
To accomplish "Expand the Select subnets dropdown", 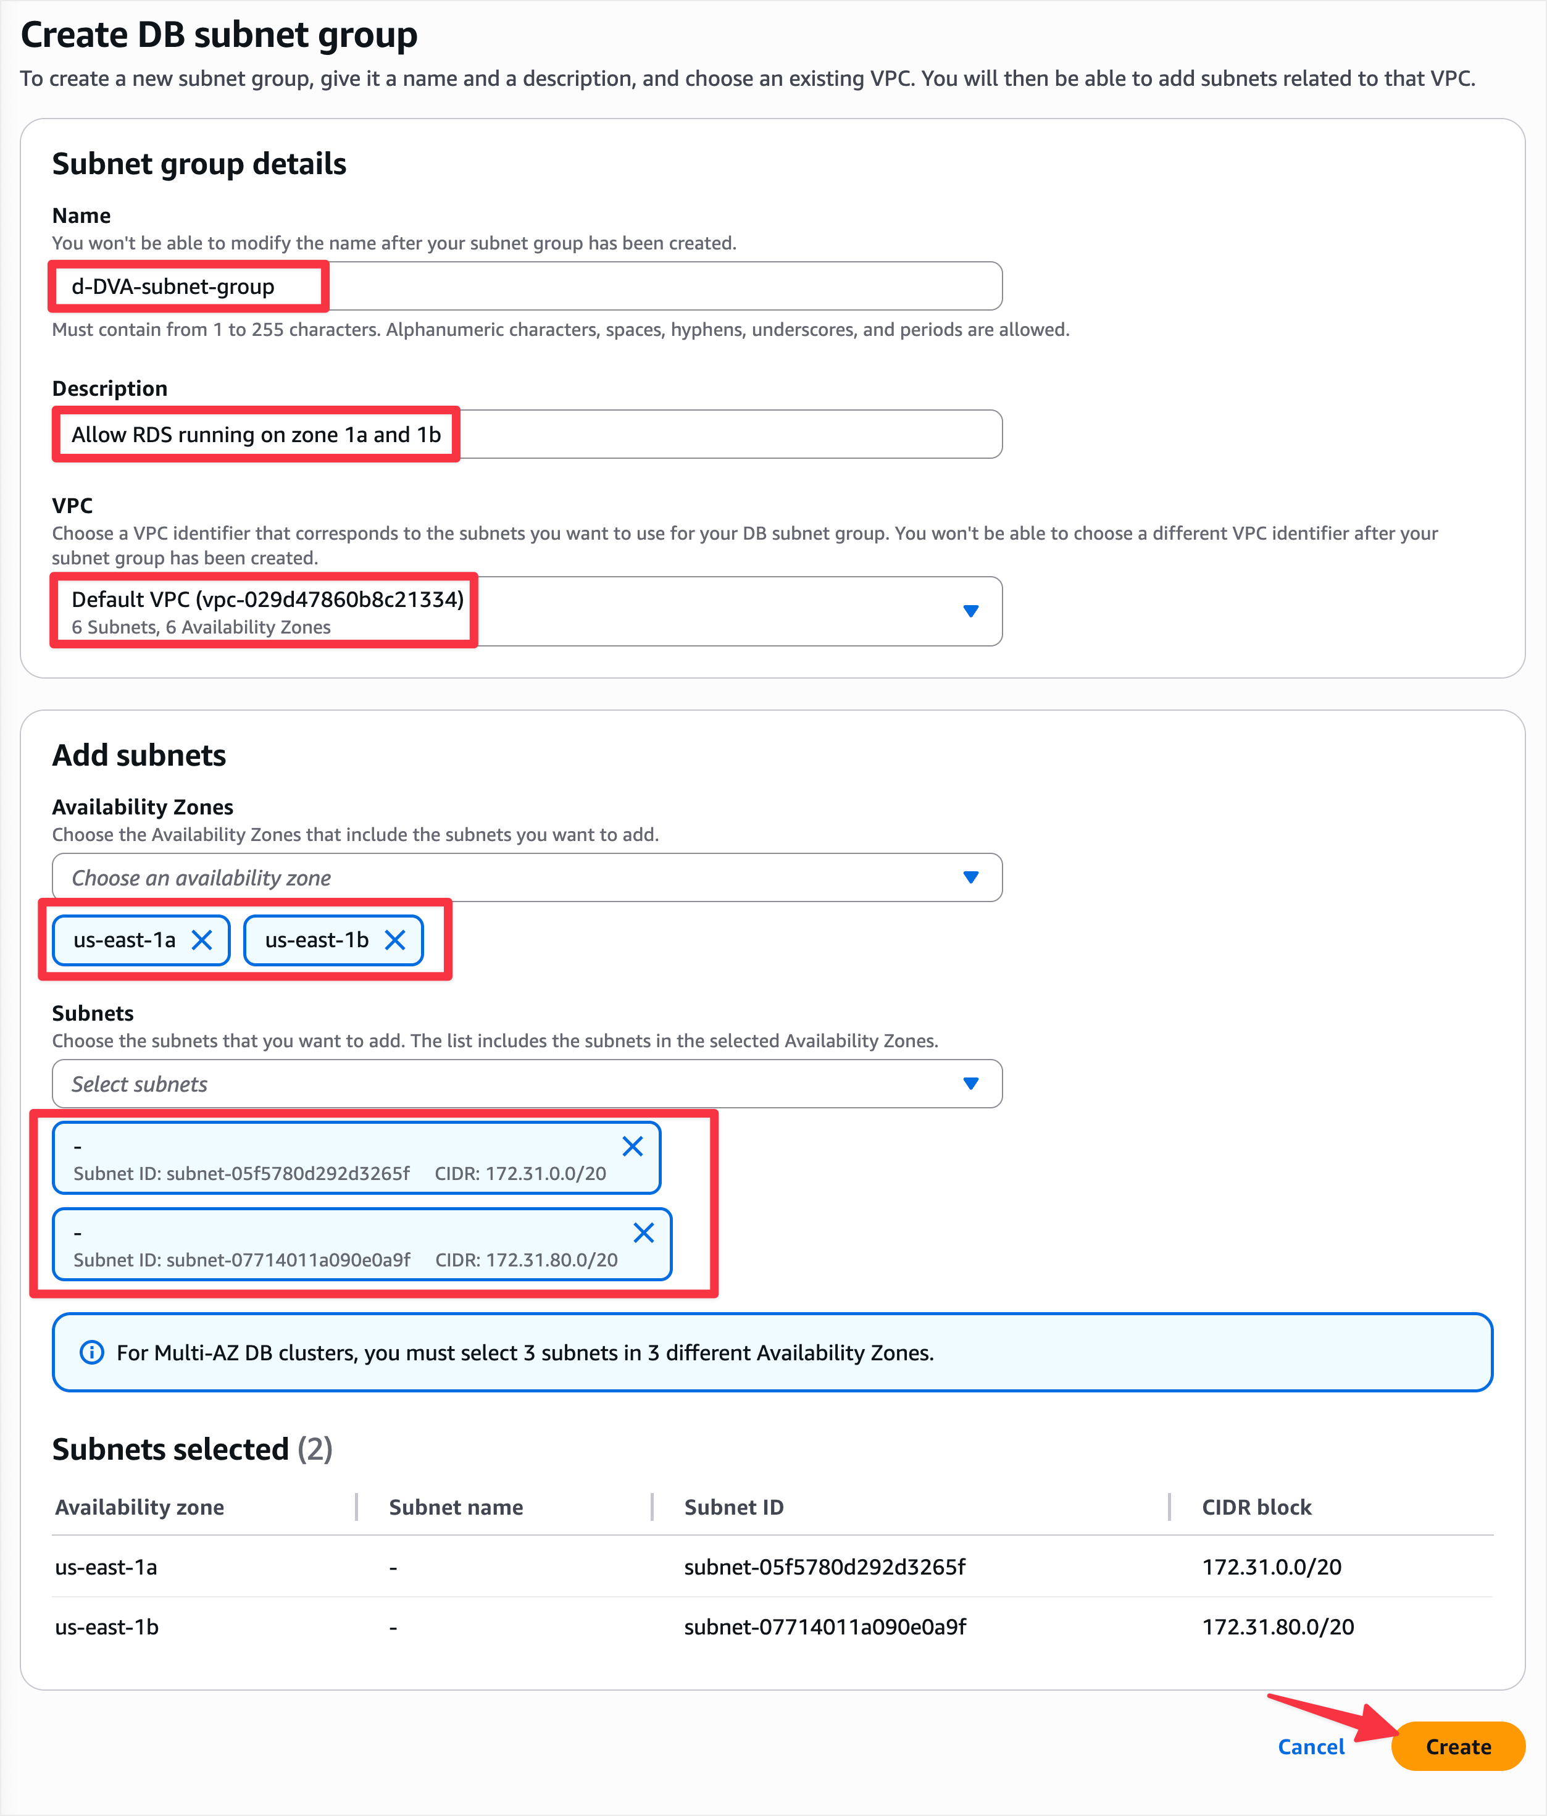I will point(970,1083).
